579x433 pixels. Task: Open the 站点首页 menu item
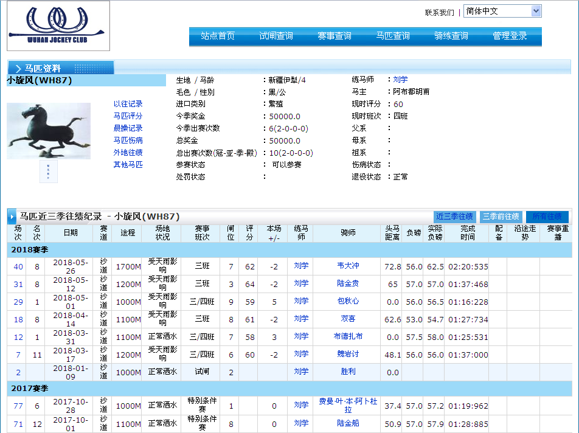point(218,36)
